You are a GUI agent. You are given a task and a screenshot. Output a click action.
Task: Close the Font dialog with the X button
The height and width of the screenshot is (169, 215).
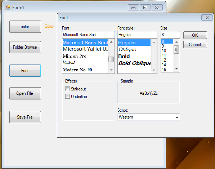click(207, 18)
